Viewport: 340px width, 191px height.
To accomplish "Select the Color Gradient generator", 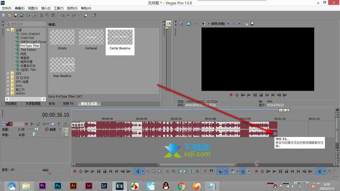I will pyautogui.click(x=30, y=34).
